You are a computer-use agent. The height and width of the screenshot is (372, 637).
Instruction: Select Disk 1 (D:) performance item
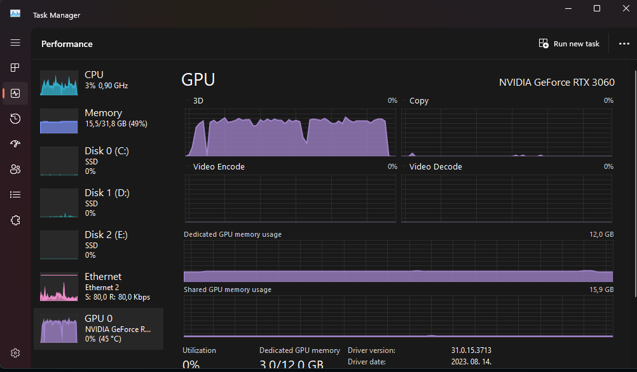(99, 202)
